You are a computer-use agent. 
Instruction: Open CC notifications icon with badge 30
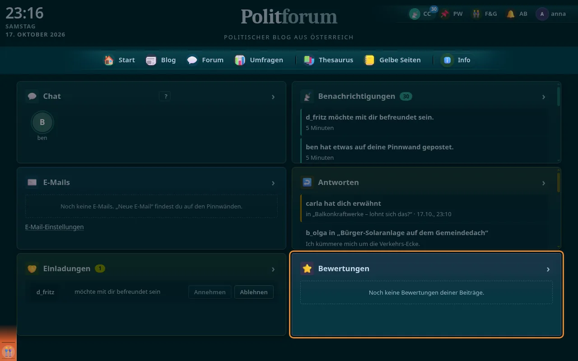(415, 14)
